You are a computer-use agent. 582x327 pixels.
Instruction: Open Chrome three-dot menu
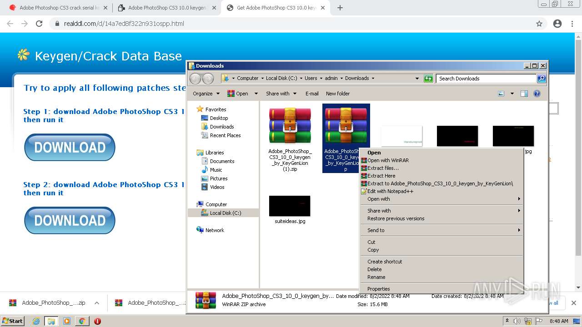(572, 24)
